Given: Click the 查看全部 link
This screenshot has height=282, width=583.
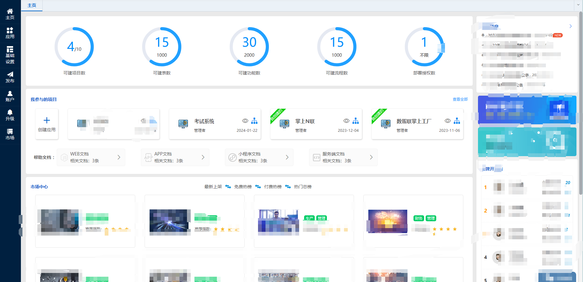Looking at the screenshot, I should pyautogui.click(x=460, y=99).
